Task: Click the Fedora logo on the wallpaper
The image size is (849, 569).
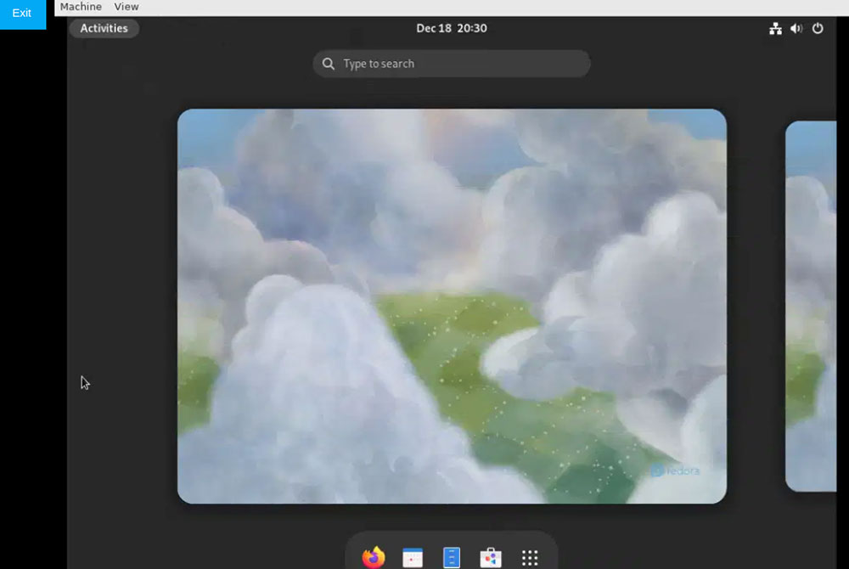Action: 676,470
